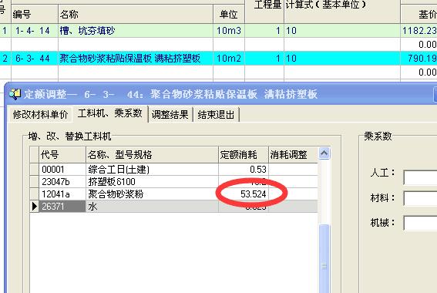Open the 调整结果 tab

point(170,114)
